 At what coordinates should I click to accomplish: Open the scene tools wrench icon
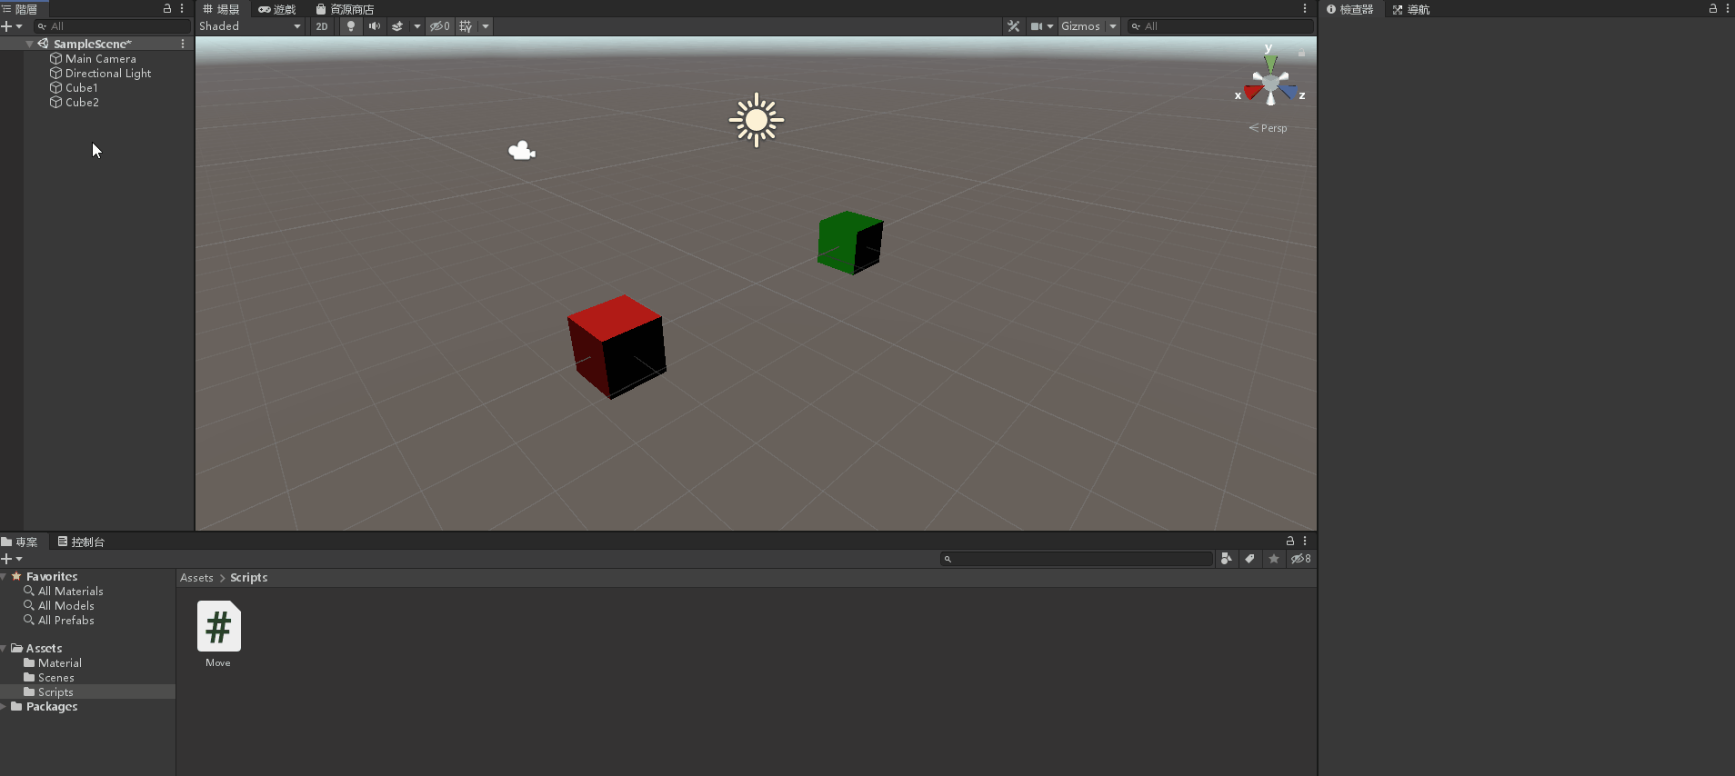[x=1013, y=26]
